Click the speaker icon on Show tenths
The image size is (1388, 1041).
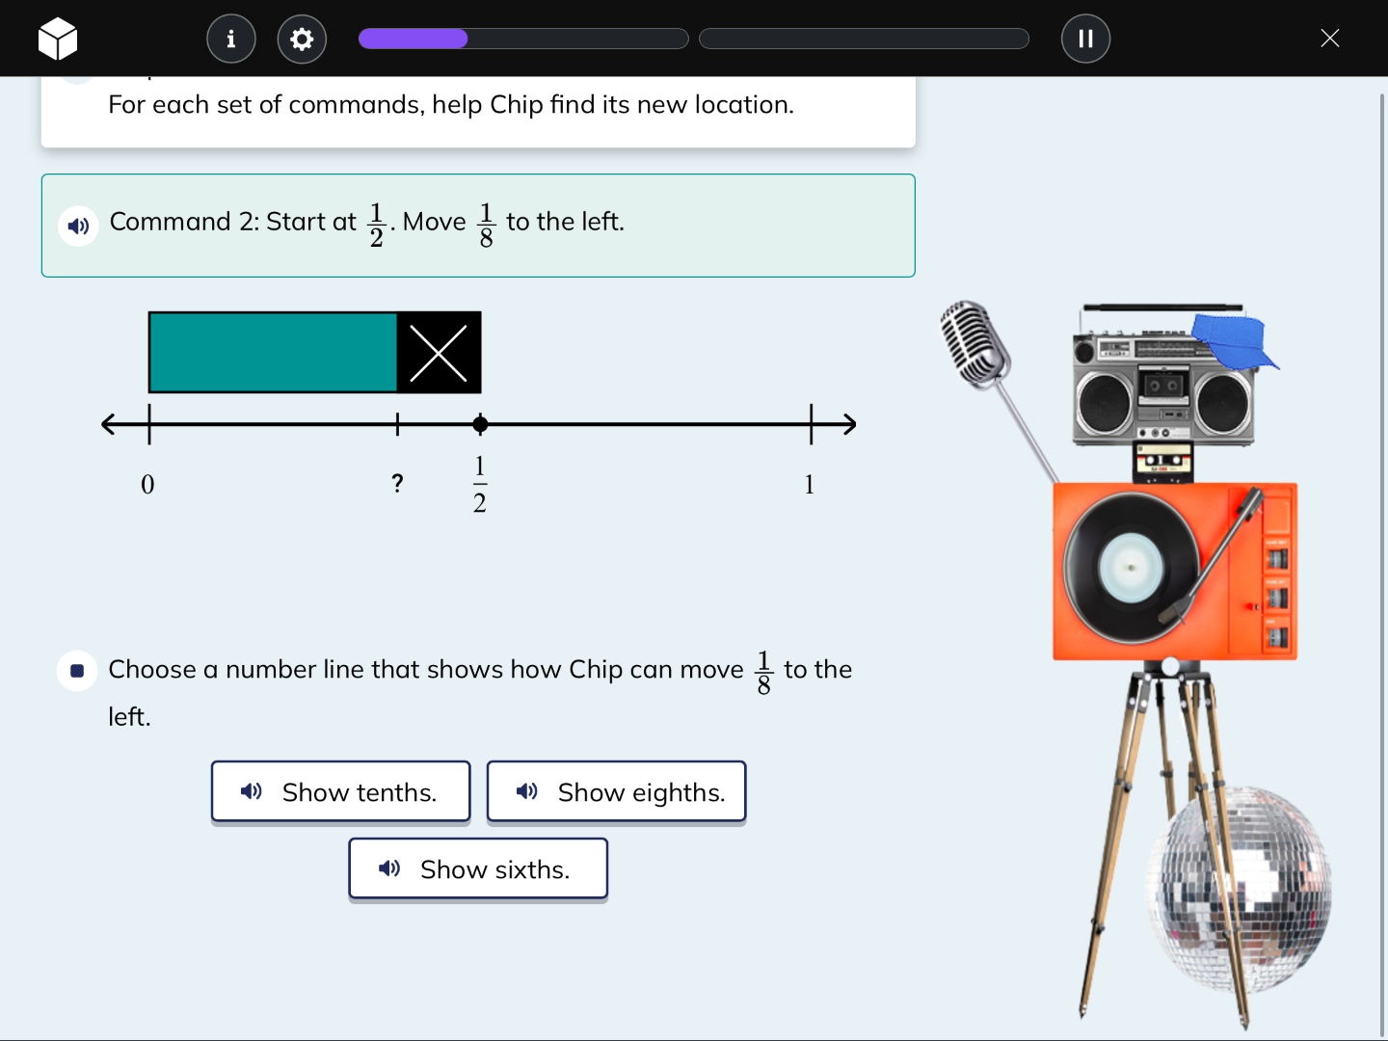click(251, 791)
